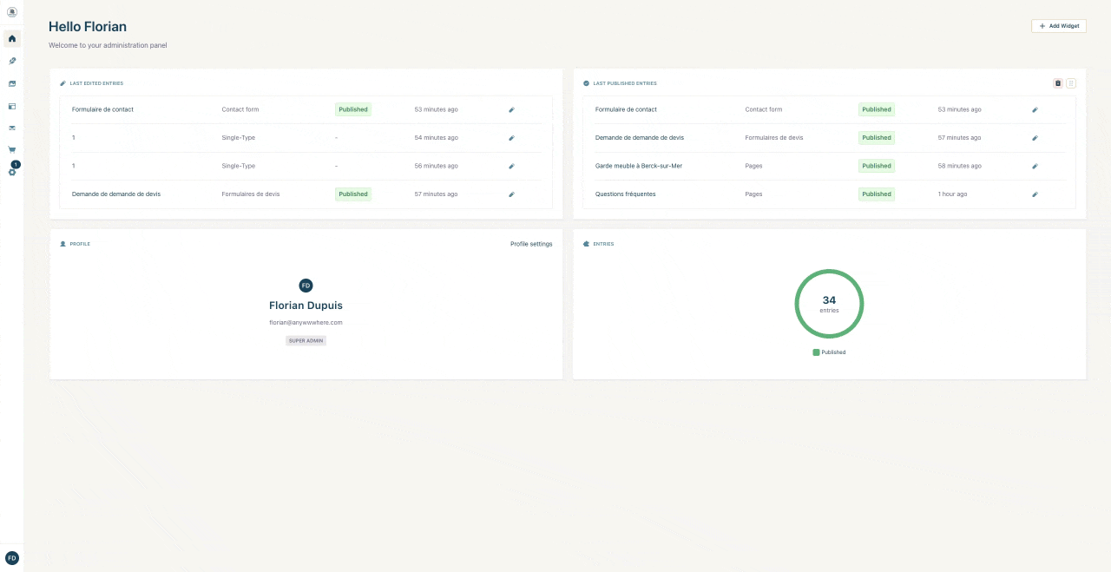Open the Media Library icon in sidebar
Image resolution: width=1111 pixels, height=572 pixels.
(11, 83)
